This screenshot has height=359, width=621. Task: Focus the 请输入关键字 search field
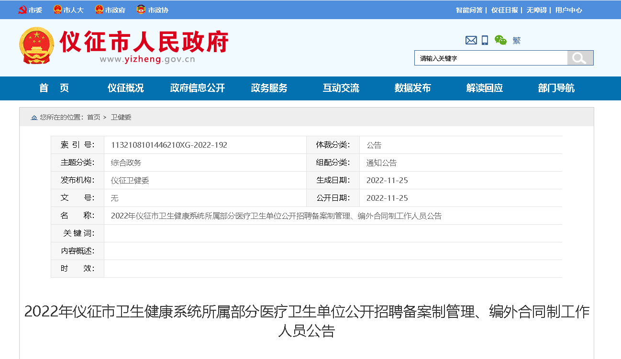(x=491, y=58)
